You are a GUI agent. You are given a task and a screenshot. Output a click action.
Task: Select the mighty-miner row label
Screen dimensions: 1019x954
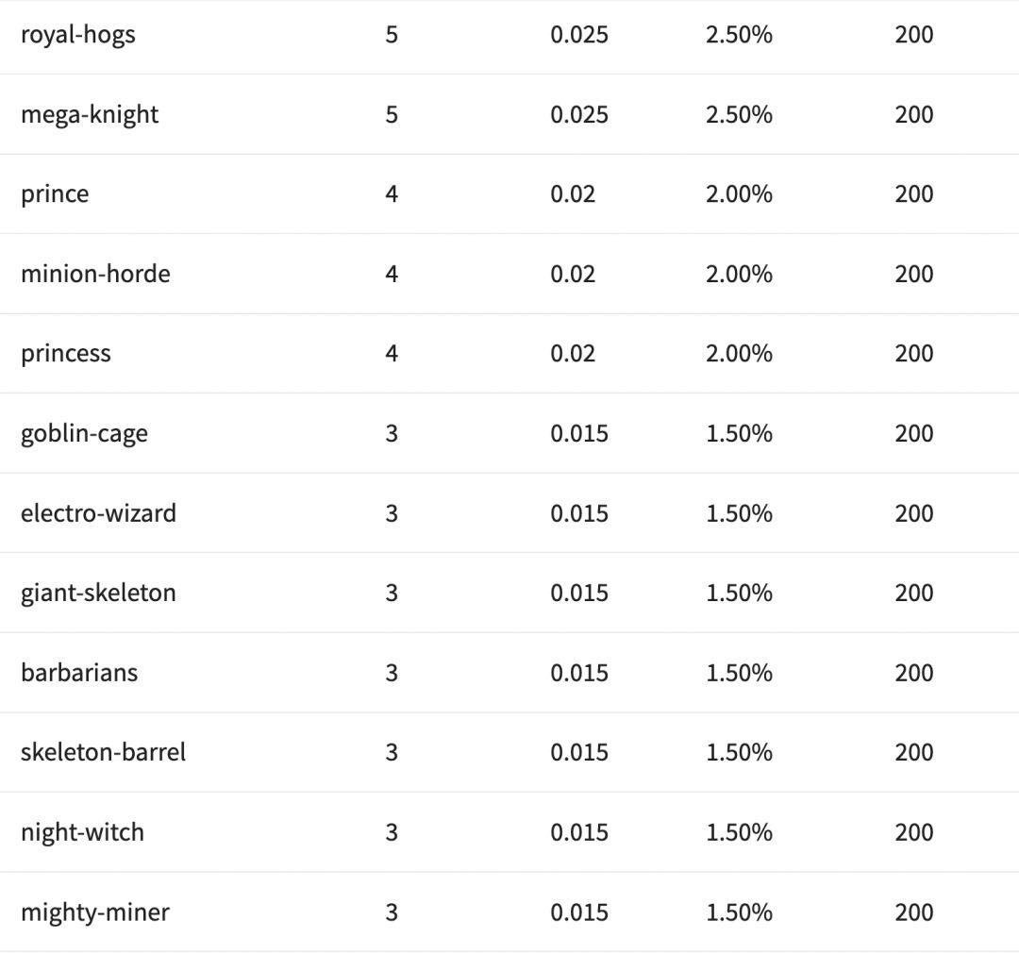95,912
